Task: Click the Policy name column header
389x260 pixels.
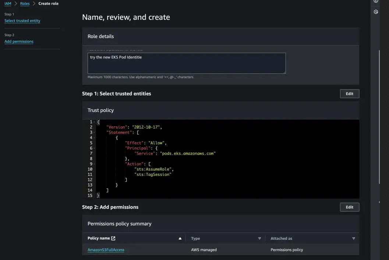Action: pyautogui.click(x=99, y=238)
